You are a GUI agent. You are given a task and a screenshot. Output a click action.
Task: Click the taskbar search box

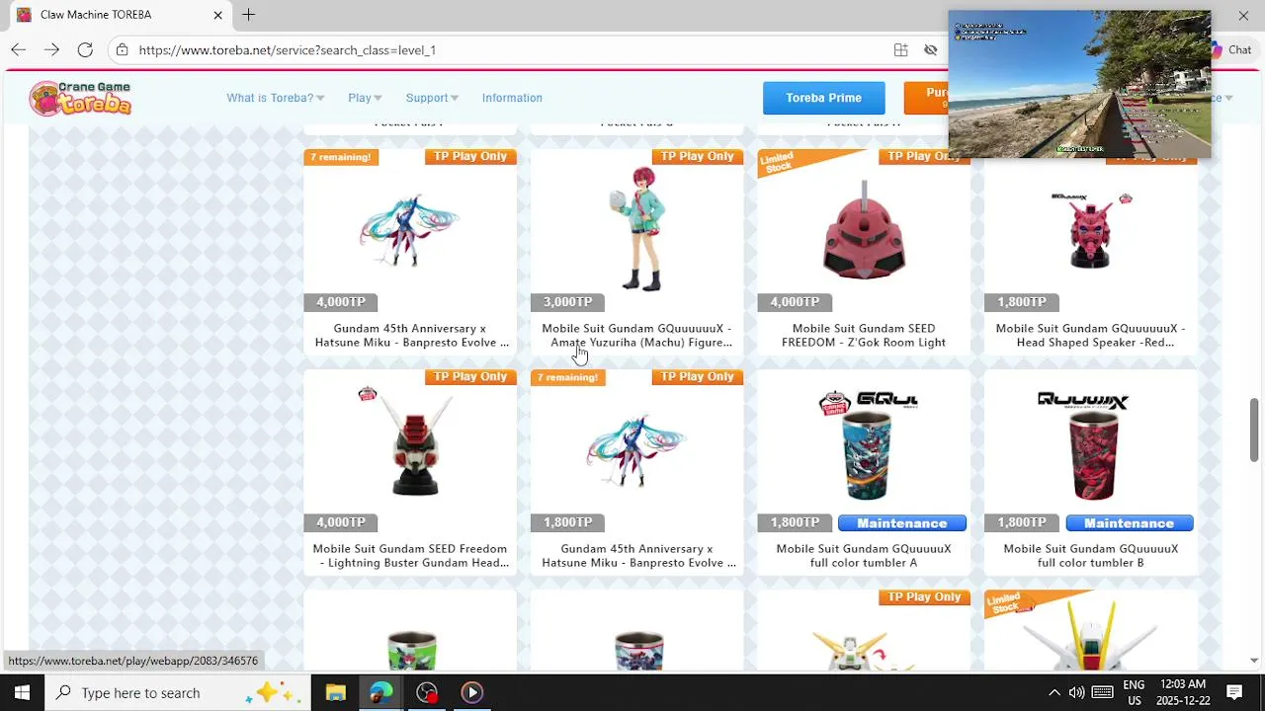click(178, 692)
